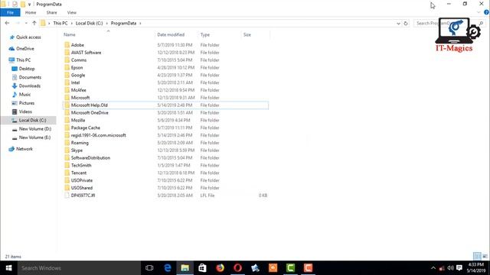Sort by the Type column header
Viewport: 490px width, 275px height.
(205, 34)
